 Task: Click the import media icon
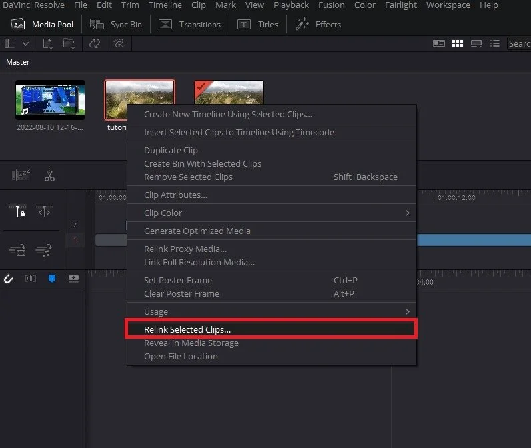pos(48,43)
